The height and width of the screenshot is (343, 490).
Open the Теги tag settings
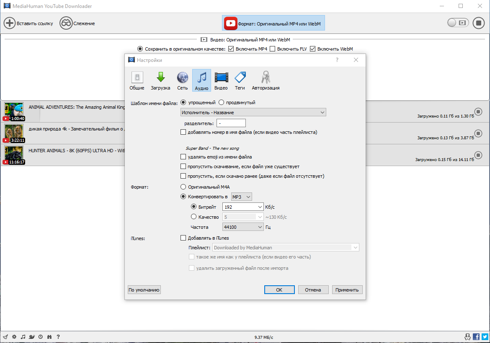(x=240, y=81)
